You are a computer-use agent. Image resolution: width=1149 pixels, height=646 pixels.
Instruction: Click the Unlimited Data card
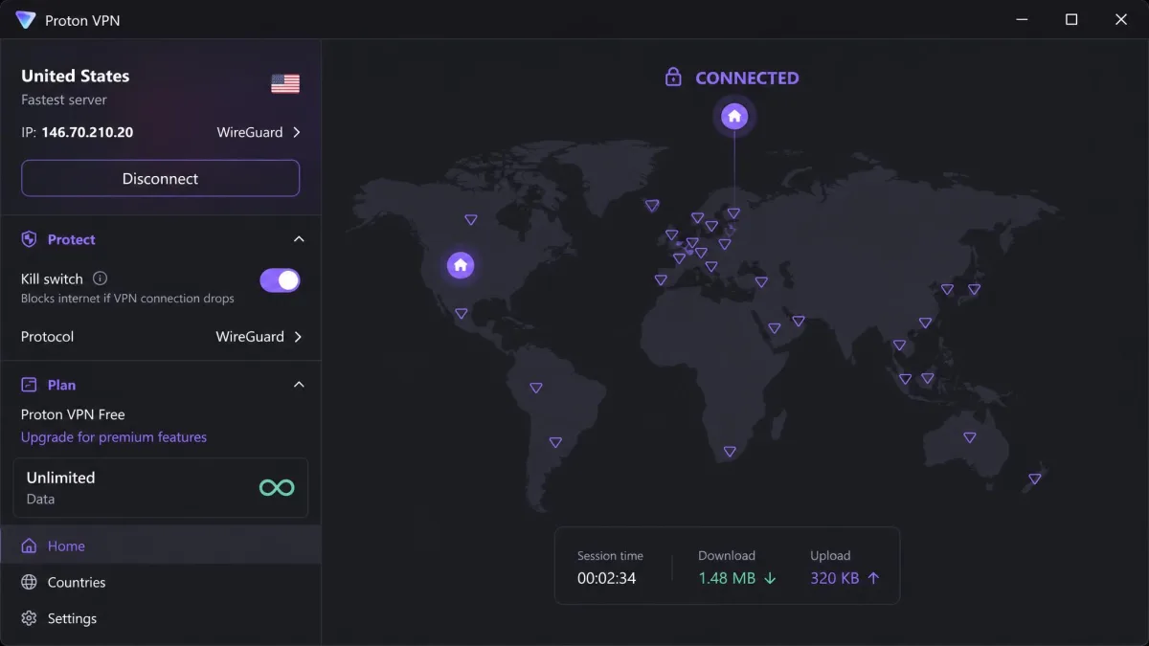[x=161, y=488]
